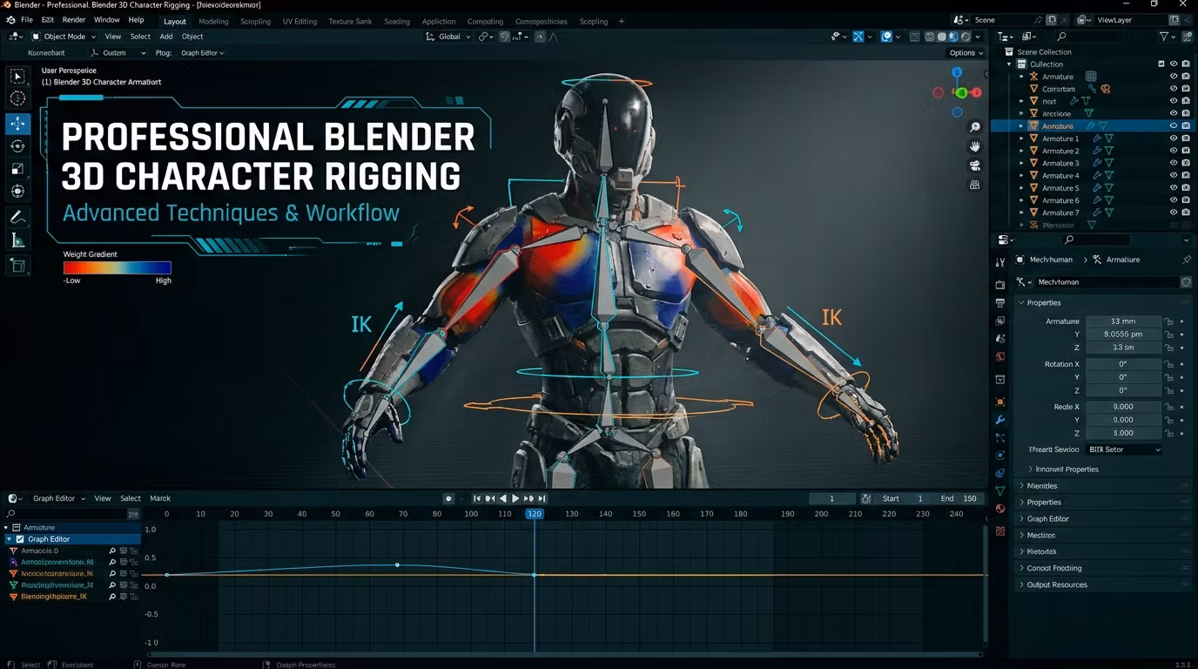Select the Scale tool in the viewport toolbar
1198x669 pixels.
[17, 169]
